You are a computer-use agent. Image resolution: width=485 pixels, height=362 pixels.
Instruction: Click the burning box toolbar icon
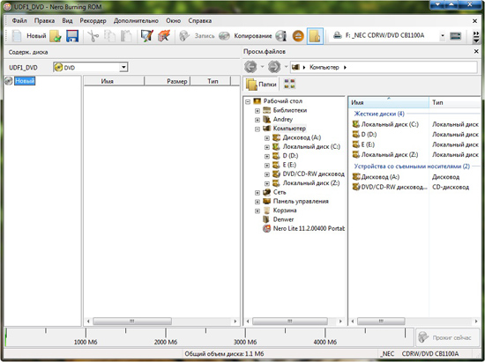164,36
